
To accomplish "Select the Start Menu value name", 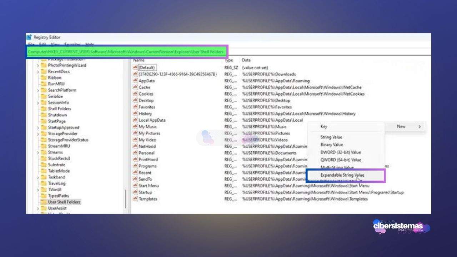I will (149, 186).
